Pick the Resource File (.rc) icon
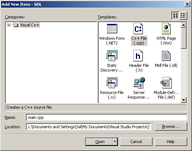The width and height of the screenshot is (192, 151). coord(112,83)
